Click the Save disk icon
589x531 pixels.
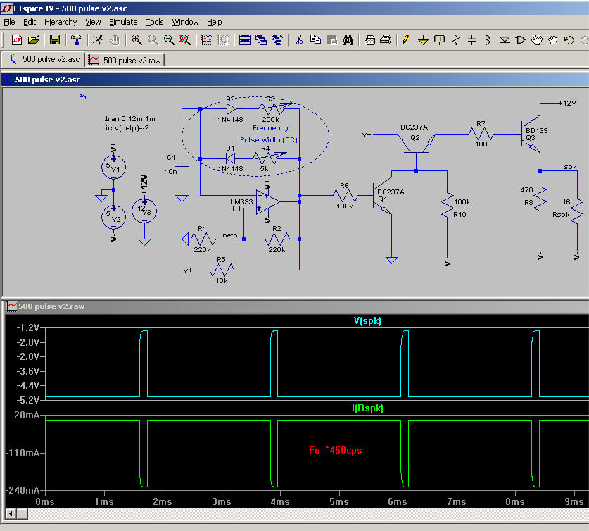point(55,40)
